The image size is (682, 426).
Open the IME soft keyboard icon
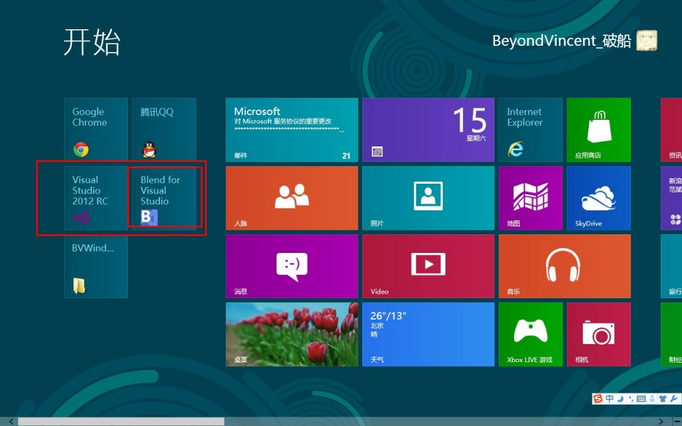(641, 399)
